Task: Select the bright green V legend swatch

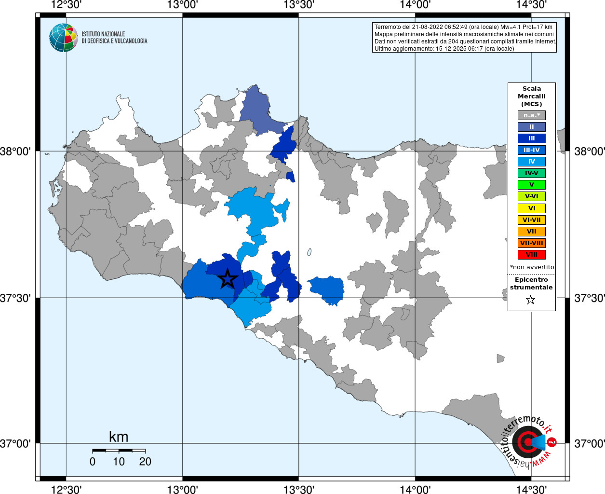Action: (532, 185)
